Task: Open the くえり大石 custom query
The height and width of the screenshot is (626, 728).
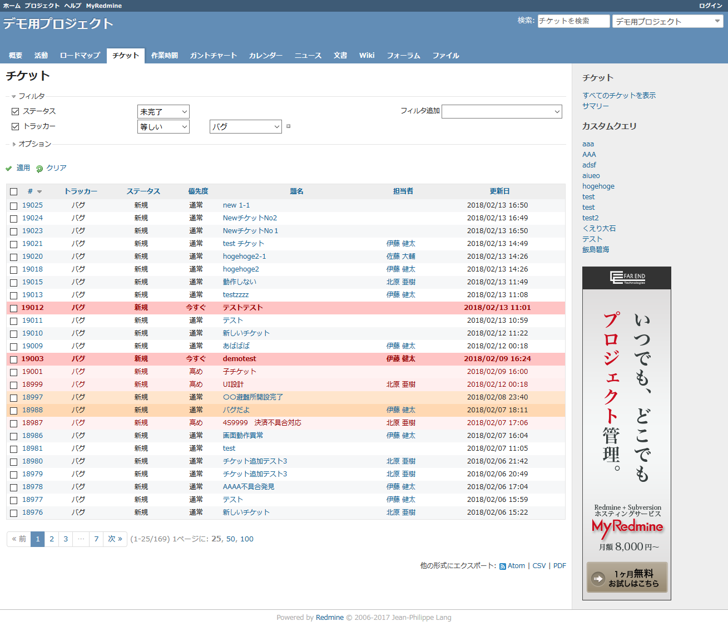Action: point(599,229)
